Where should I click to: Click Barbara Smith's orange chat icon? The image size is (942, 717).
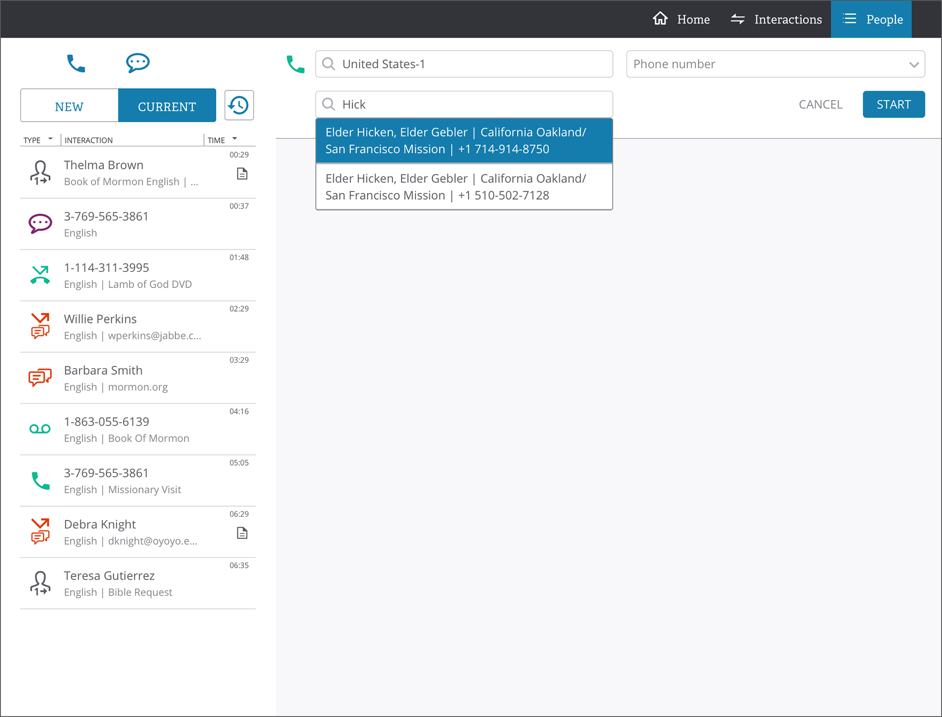[40, 378]
